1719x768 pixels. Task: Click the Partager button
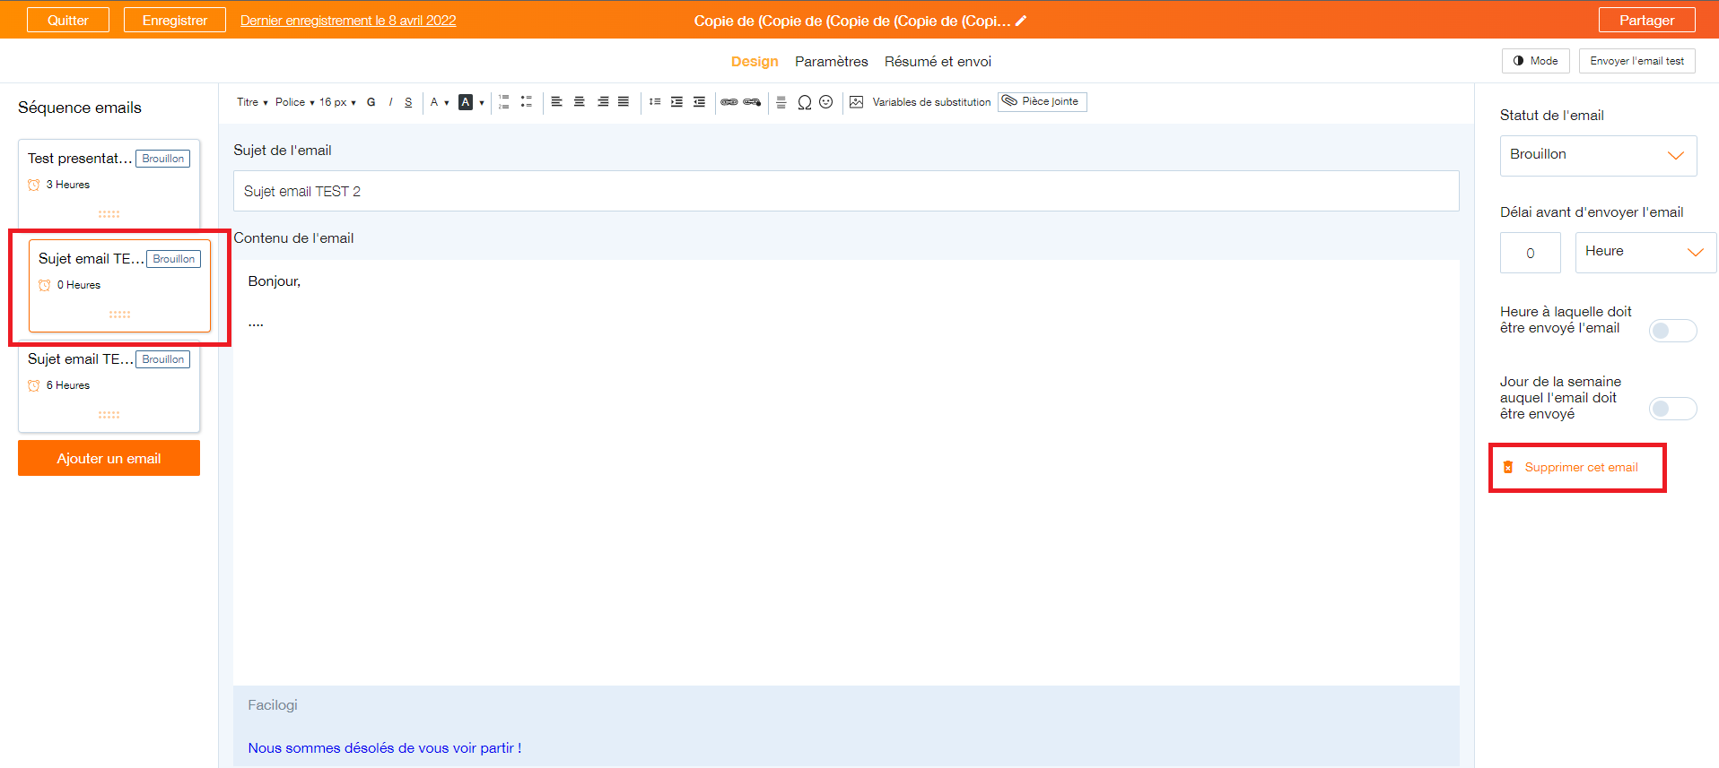coord(1646,21)
